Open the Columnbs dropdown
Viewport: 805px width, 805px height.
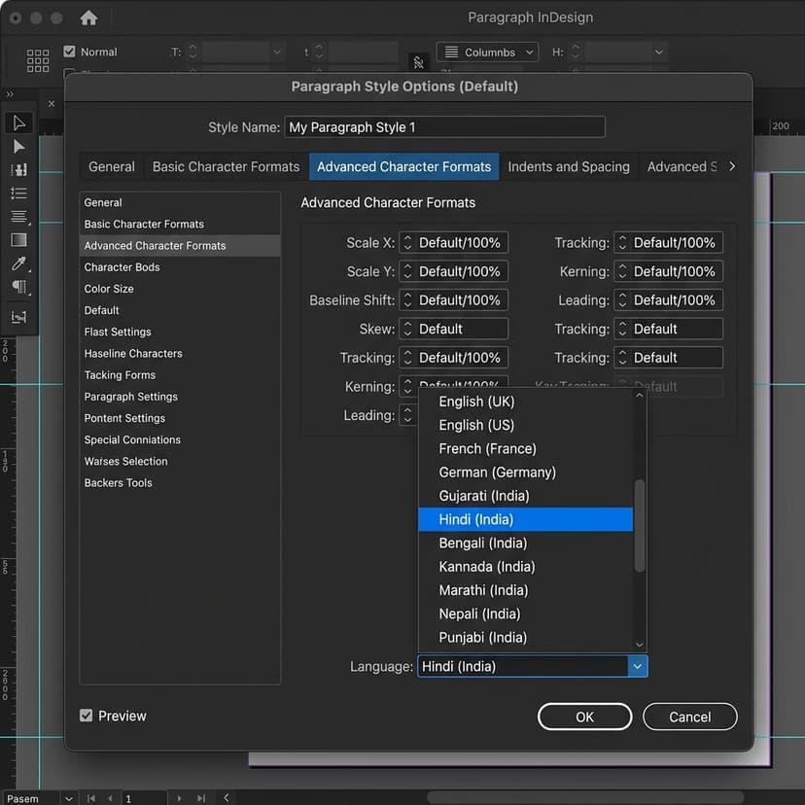coord(487,52)
